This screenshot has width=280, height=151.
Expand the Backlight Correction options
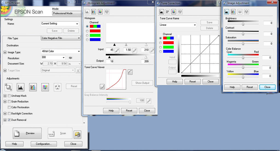tap(5, 114)
